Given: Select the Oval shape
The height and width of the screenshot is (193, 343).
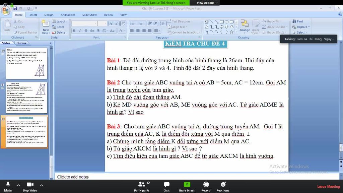Looking at the screenshot, I should click(x=227, y=22).
